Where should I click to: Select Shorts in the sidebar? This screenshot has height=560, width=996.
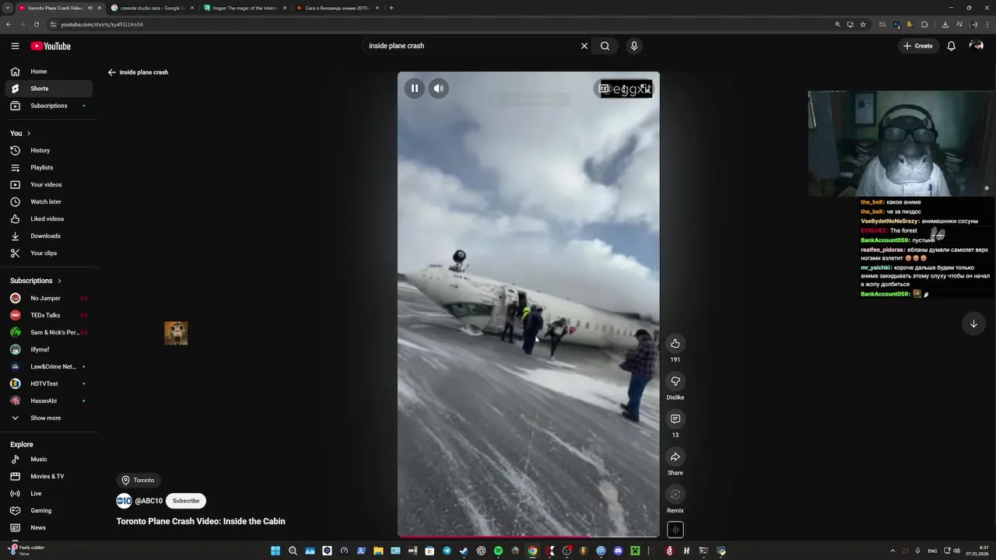click(x=49, y=89)
